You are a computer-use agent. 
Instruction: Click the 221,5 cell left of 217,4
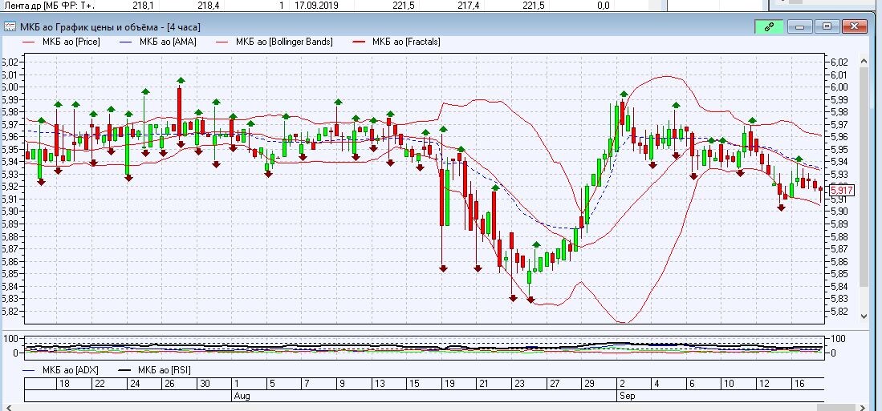404,6
